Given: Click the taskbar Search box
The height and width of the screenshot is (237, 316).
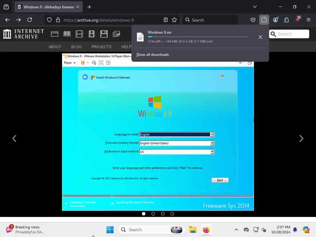Looking at the screenshot, I should [151, 230].
